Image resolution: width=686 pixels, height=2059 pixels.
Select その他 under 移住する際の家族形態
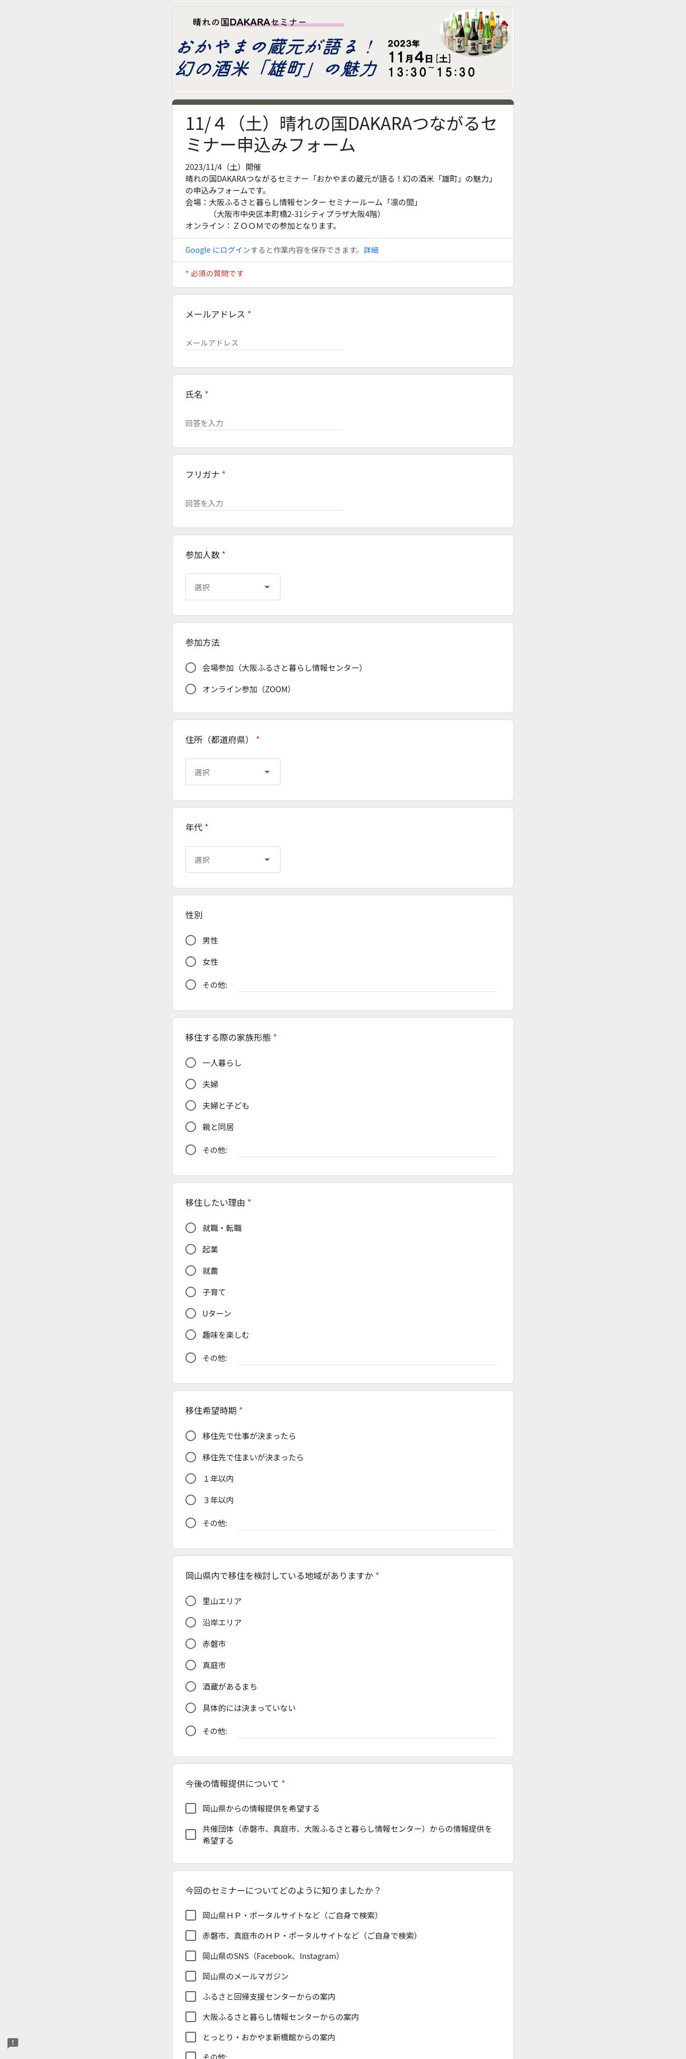(x=191, y=1150)
